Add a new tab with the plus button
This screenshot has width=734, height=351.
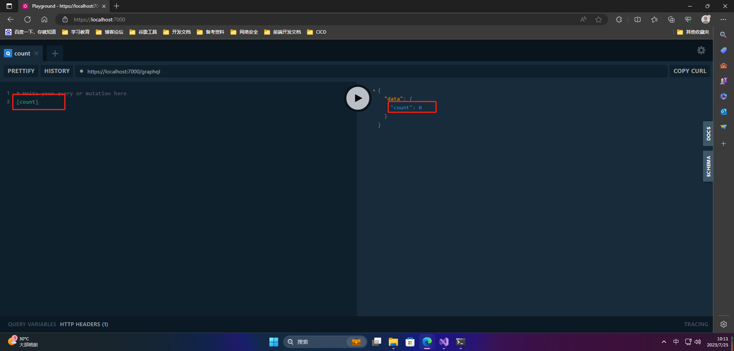click(54, 53)
